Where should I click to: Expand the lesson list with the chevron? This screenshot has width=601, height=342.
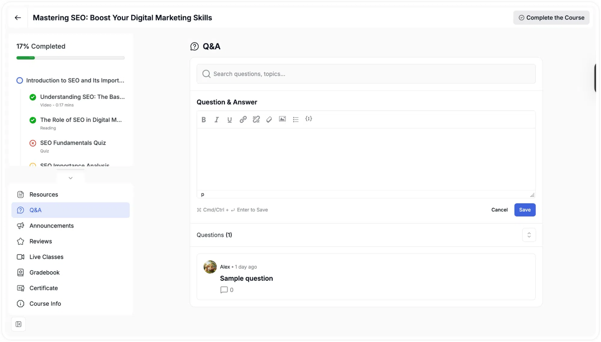tap(70, 178)
